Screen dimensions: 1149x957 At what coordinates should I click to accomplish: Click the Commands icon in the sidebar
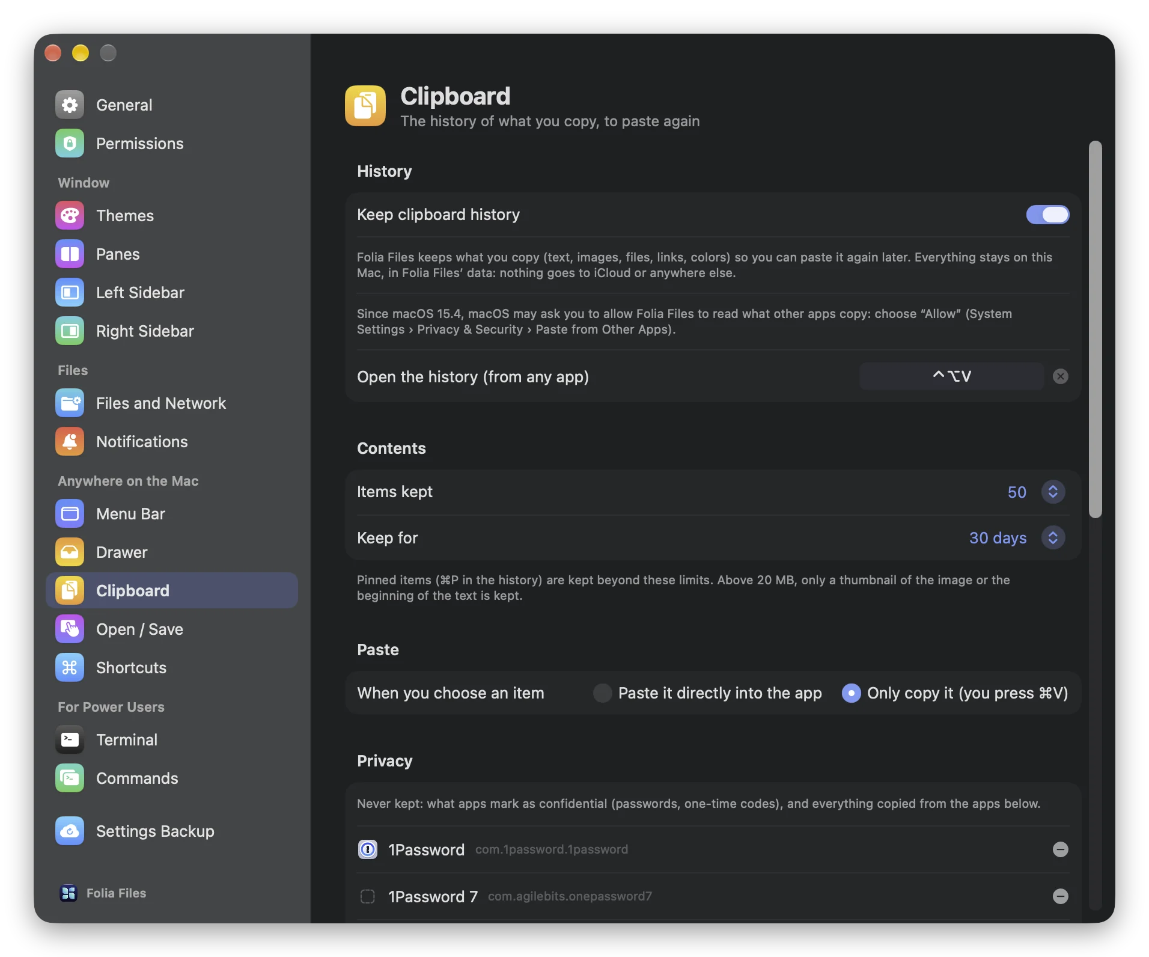70,778
